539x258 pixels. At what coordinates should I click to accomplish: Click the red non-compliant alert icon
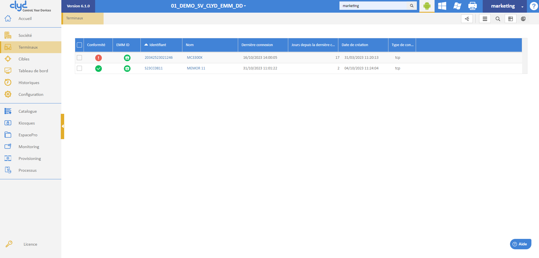click(x=99, y=58)
